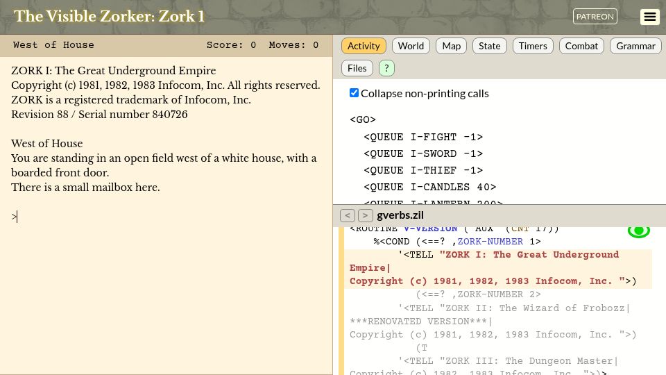Click the Revision 88 / Serial number line
The width and height of the screenshot is (666, 375).
tap(99, 115)
